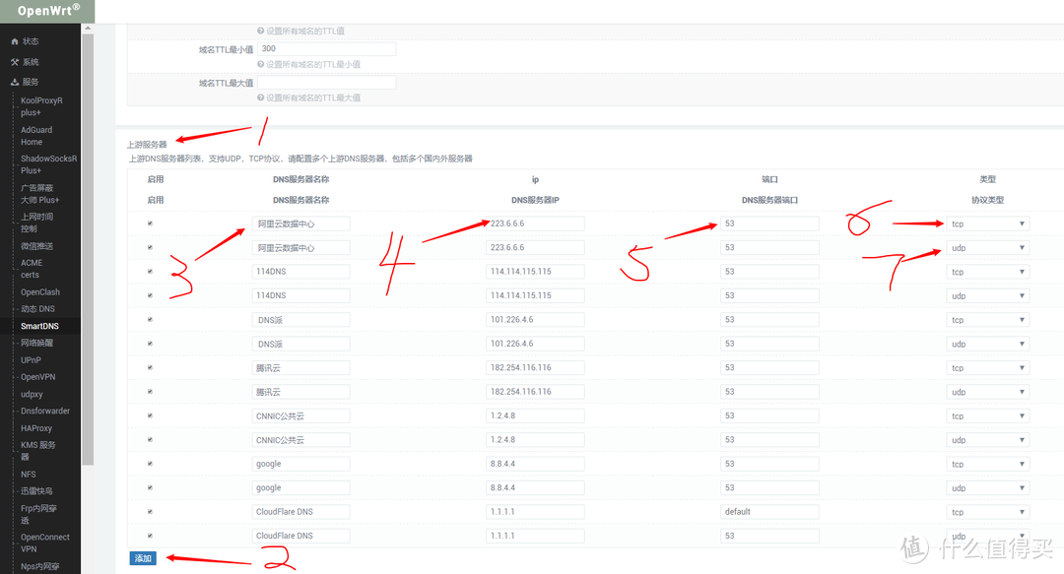Open Frp内网穿透 in sidebar

click(38, 514)
